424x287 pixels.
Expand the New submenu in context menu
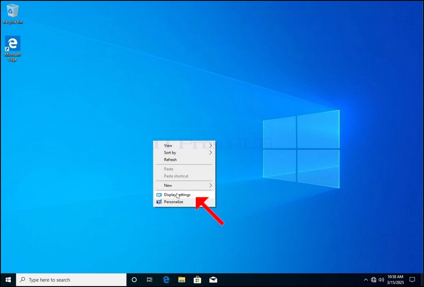click(184, 185)
